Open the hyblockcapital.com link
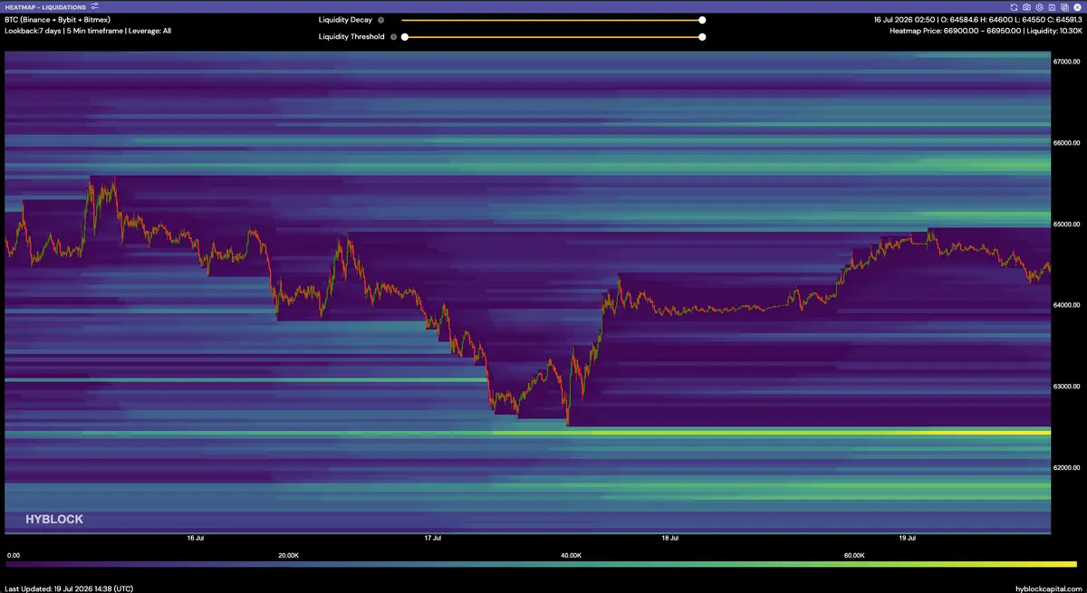The height and width of the screenshot is (593, 1087). tap(1047, 588)
